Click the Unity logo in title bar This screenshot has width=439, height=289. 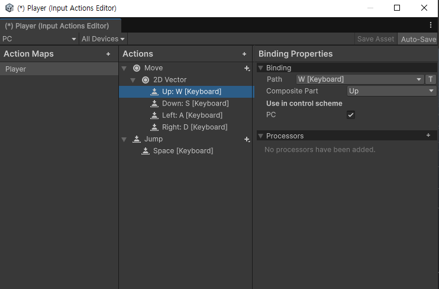click(9, 8)
